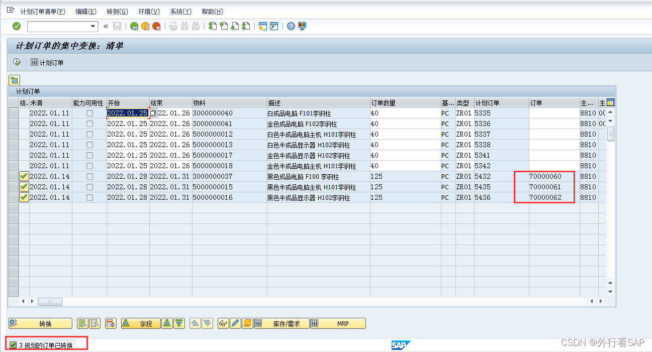Toggle capacity checkbox for order 5432

pyautogui.click(x=89, y=177)
